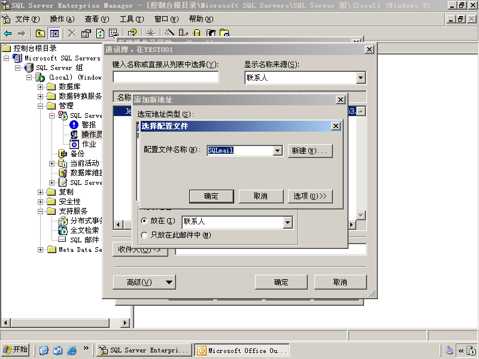Viewport: 479px width, 359px height.
Task: Open the 工具 menu
Action: click(132, 19)
